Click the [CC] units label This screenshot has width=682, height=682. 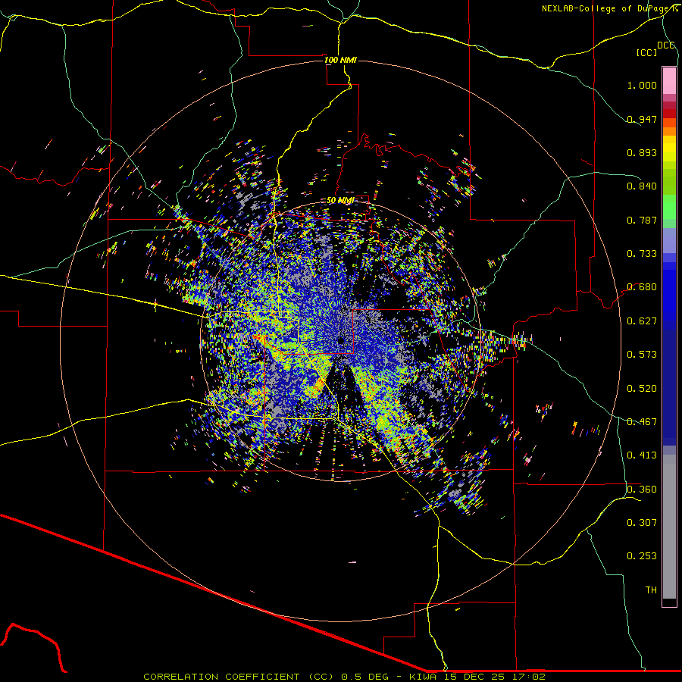(x=647, y=52)
